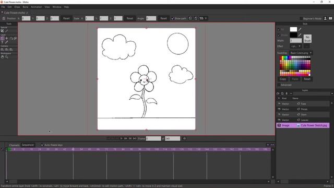Click the No Brush button
334x188 pixels.
click(x=307, y=39)
